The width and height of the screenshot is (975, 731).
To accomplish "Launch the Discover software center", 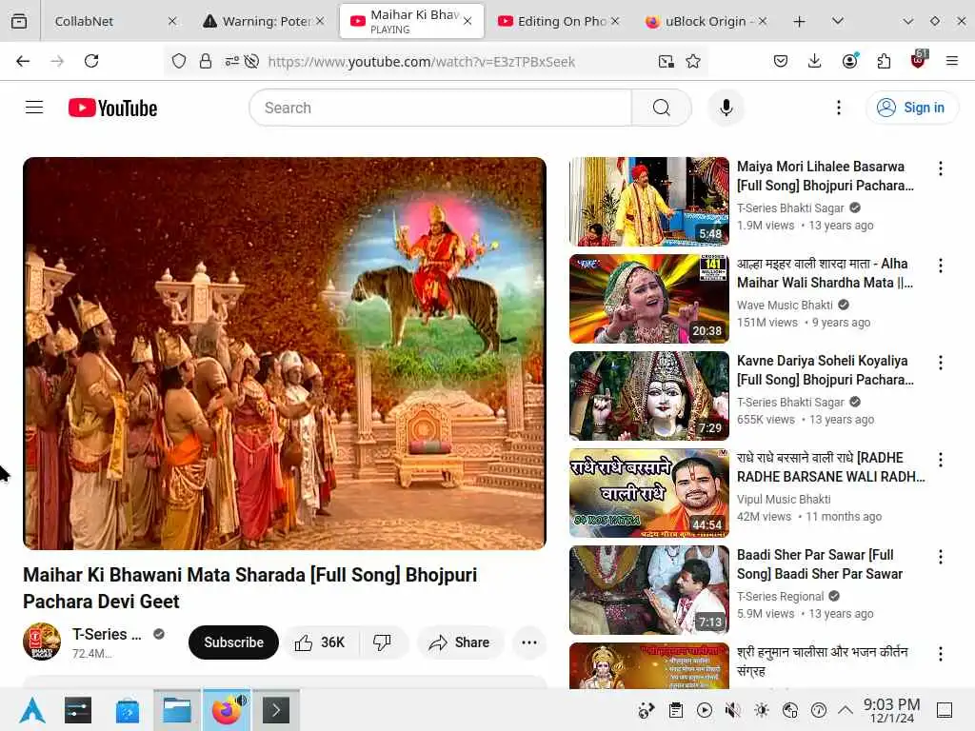I will (128, 710).
